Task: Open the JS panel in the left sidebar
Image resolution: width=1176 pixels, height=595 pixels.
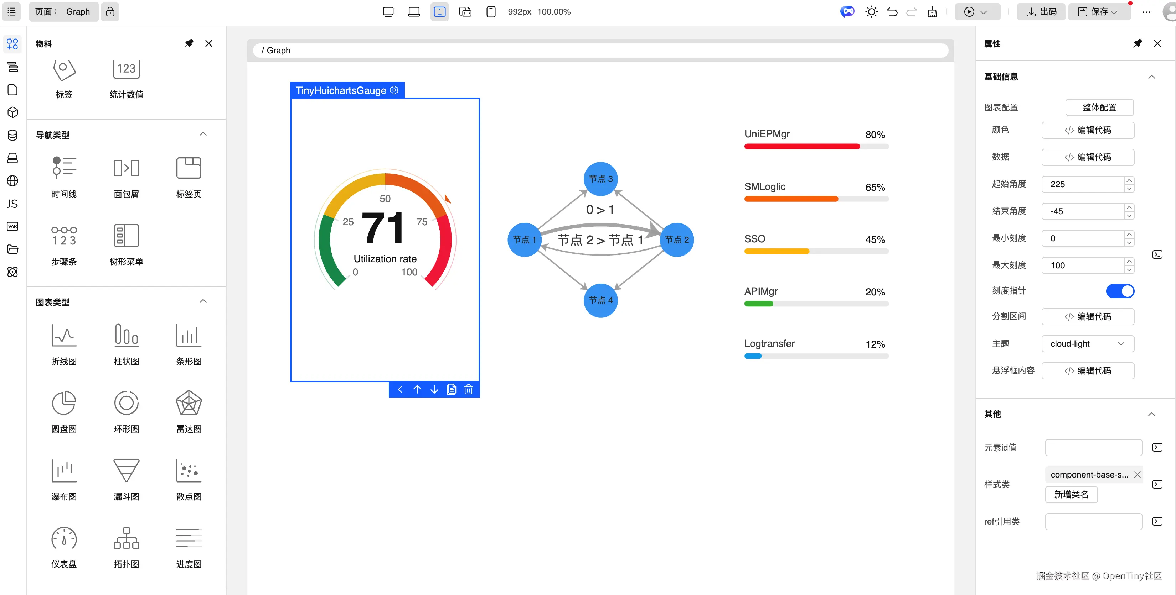Action: click(x=12, y=203)
